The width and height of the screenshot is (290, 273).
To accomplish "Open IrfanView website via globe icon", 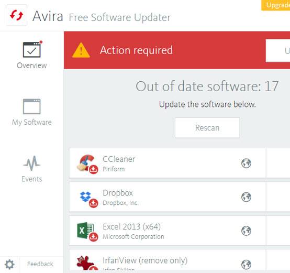I will [x=246, y=265].
